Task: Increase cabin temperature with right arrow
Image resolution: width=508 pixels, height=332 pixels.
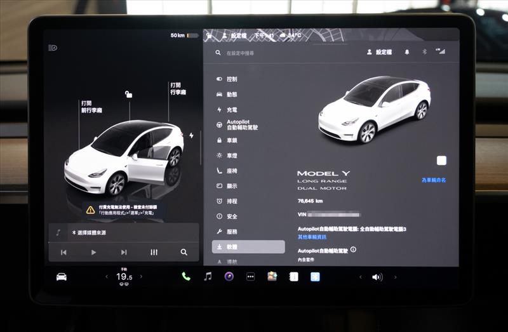Action: [141, 277]
